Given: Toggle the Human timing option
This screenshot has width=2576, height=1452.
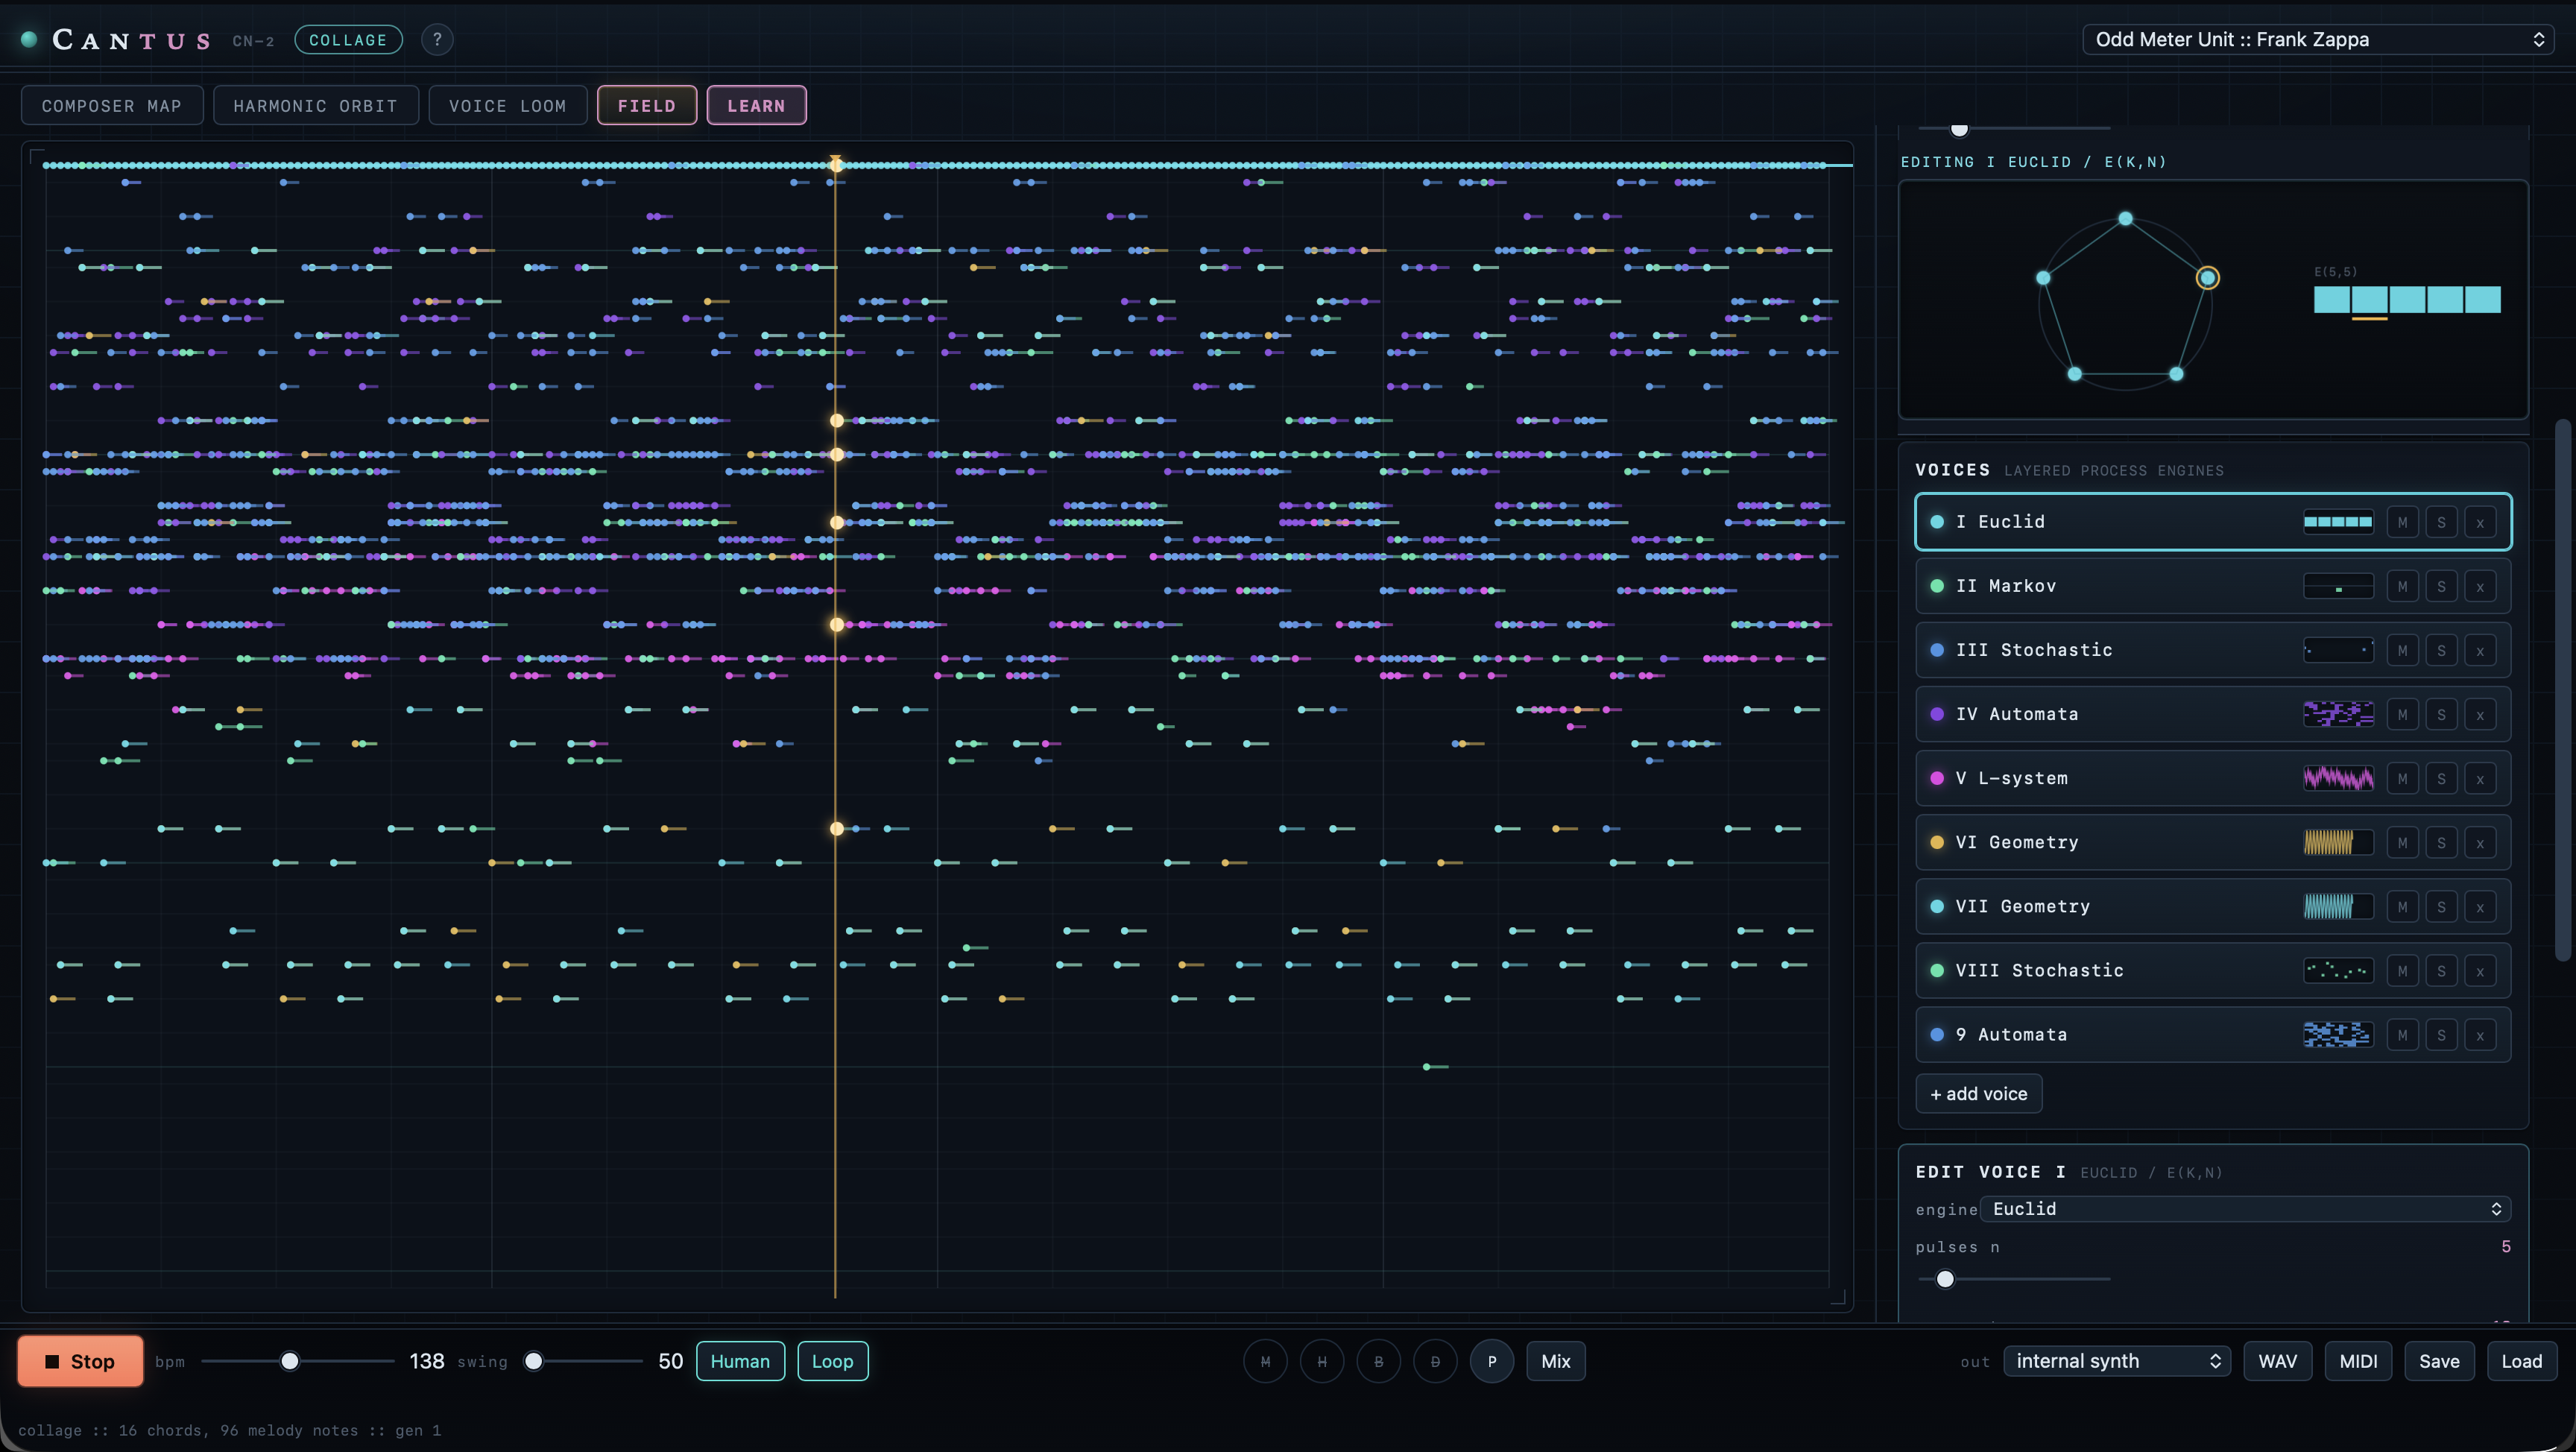Looking at the screenshot, I should [x=740, y=1361].
